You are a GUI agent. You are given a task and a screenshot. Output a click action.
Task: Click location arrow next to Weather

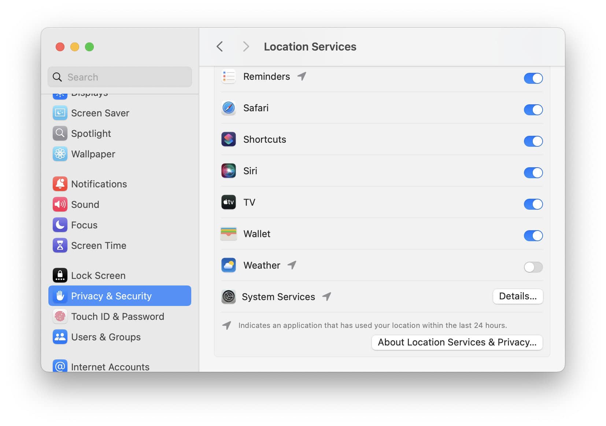pyautogui.click(x=292, y=265)
